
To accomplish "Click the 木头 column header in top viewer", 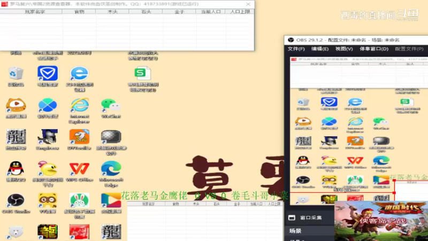I will pyautogui.click(x=112, y=11).
